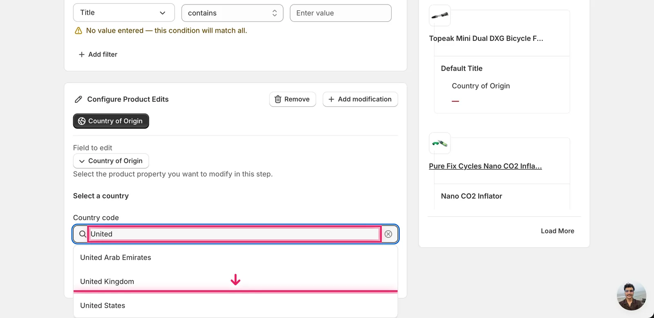Choose United States from the list
The image size is (654, 318).
[235, 306]
